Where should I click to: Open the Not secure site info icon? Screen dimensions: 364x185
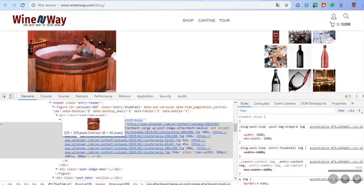pyautogui.click(x=33, y=5)
